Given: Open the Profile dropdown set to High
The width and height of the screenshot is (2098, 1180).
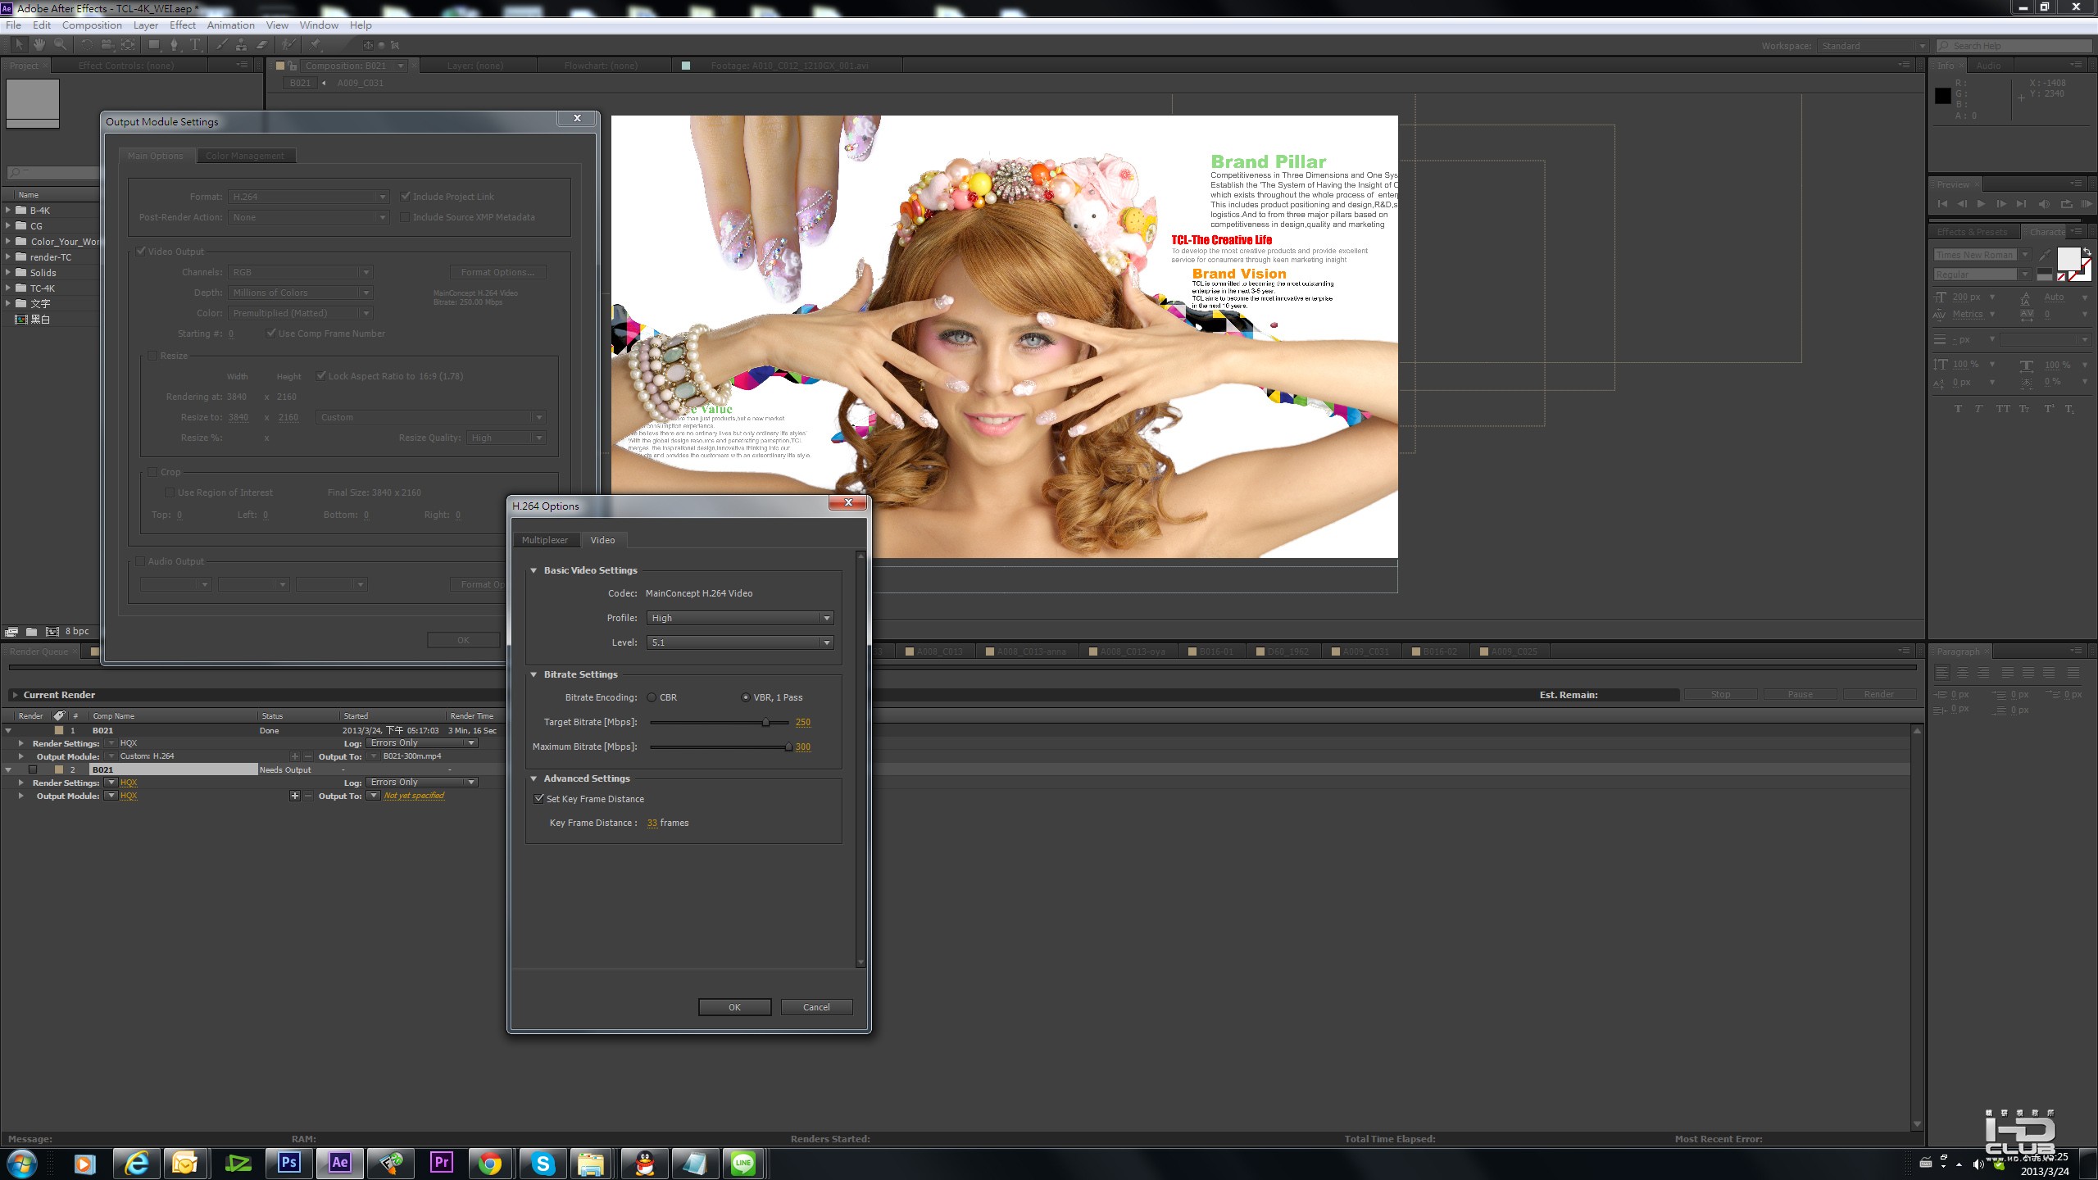Looking at the screenshot, I should pos(739,618).
